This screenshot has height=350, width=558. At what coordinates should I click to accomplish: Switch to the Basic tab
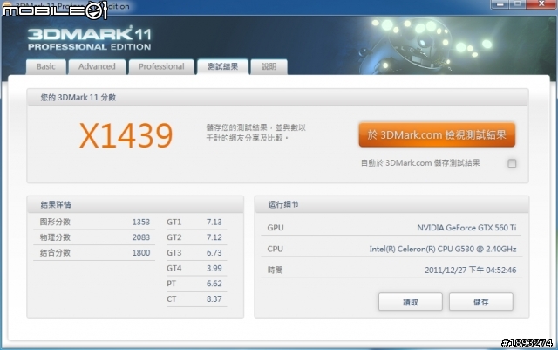46,67
